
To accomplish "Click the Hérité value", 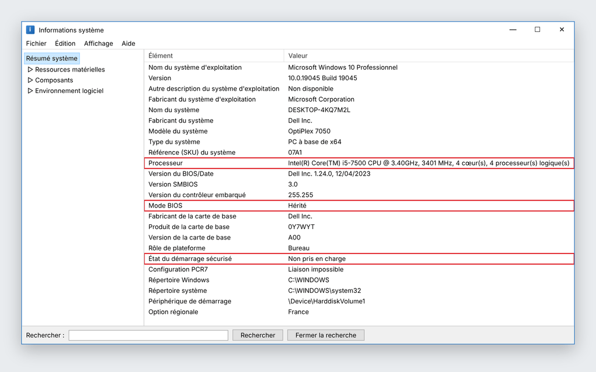I will 297,205.
